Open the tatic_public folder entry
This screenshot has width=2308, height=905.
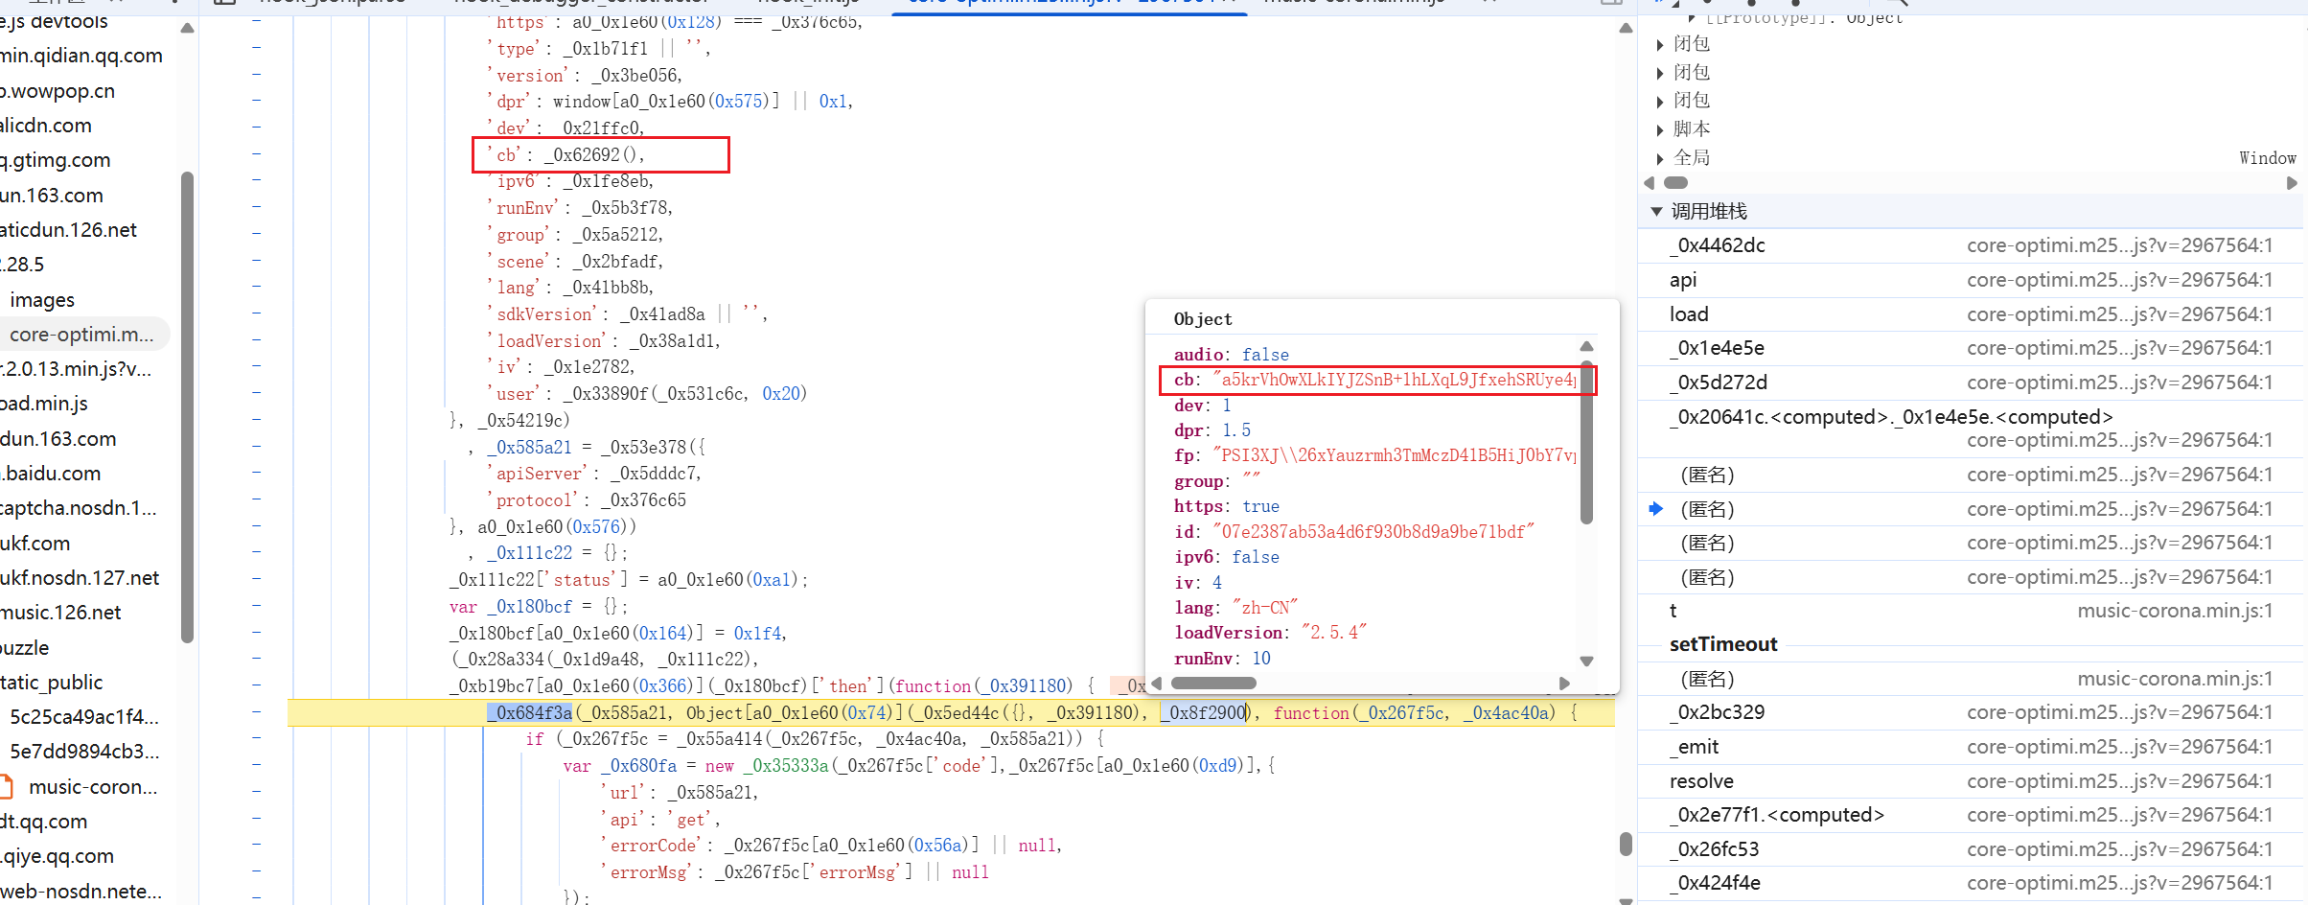52,683
